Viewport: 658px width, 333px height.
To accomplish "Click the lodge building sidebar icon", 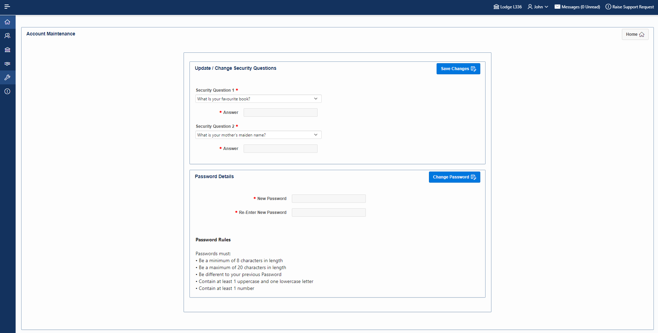I will point(7,50).
